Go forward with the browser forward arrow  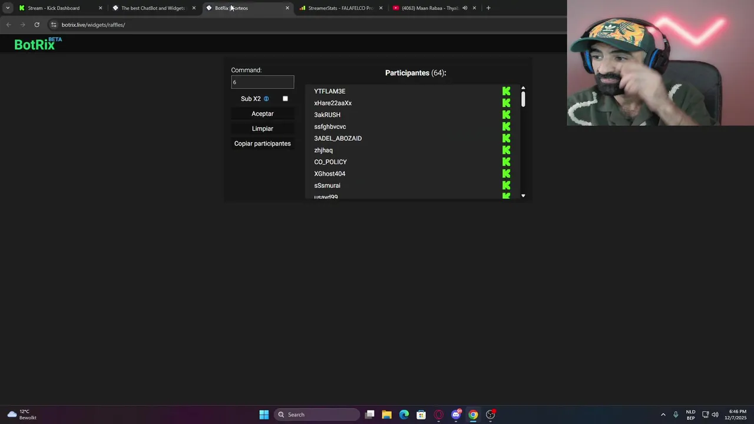[22, 25]
